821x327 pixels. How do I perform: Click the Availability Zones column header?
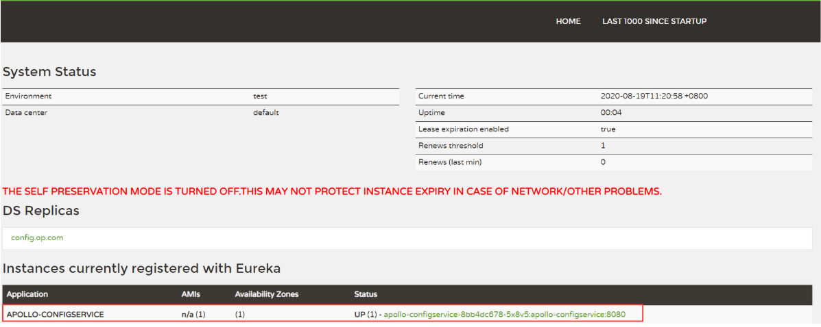click(267, 295)
